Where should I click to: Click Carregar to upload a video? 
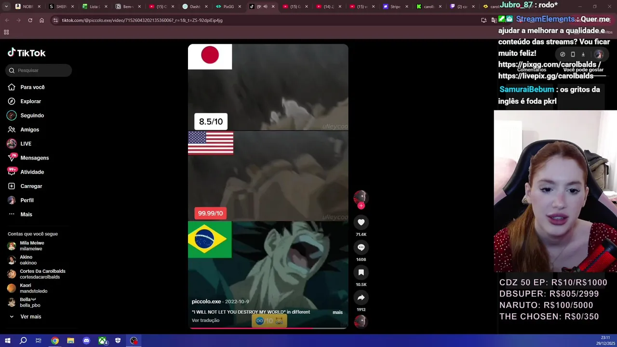pos(25,186)
